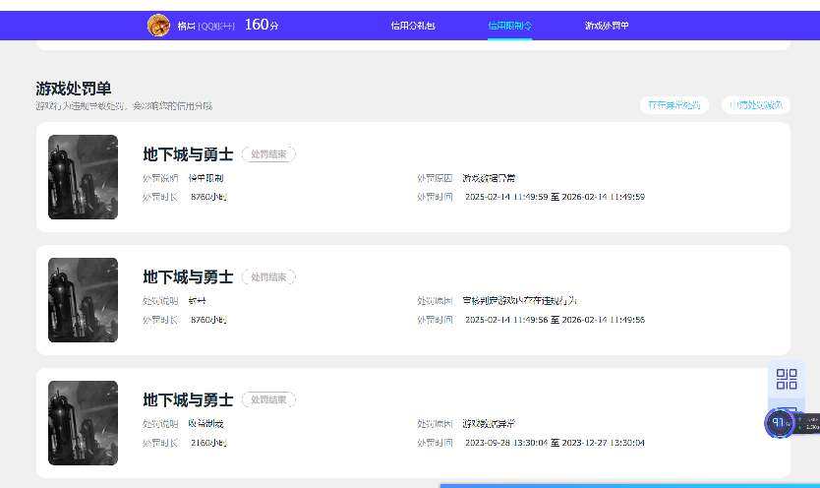Image resolution: width=820 pixels, height=488 pixels.
Task: Click the 2160小时 duration value
Action: (x=208, y=443)
